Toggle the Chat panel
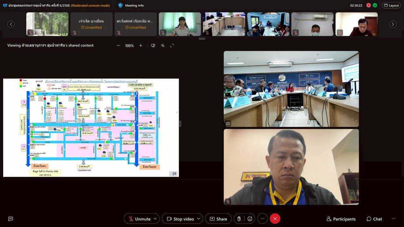The image size is (404, 227). tap(374, 219)
